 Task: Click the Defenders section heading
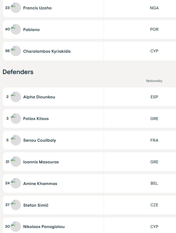(x=18, y=72)
